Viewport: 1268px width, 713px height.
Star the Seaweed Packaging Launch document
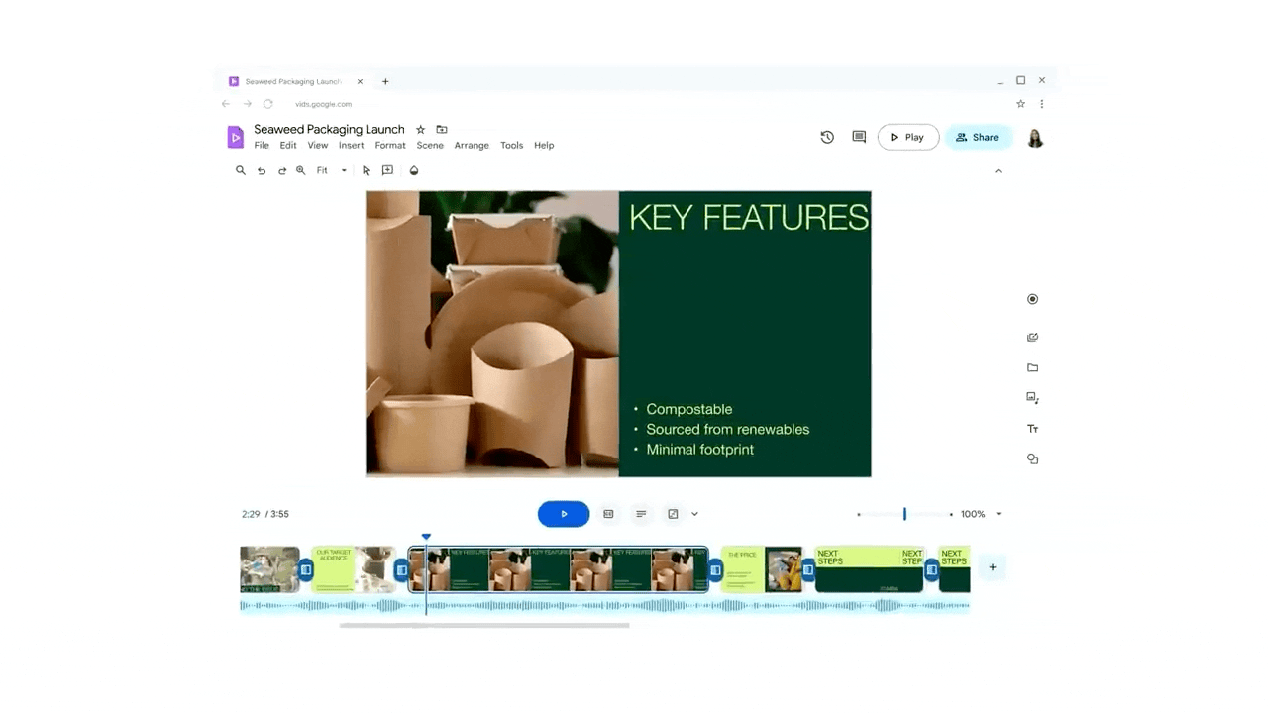420,130
